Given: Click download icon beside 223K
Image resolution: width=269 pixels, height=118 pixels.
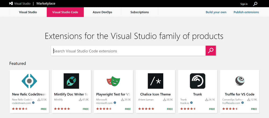Looking at the screenshot, I should click(39, 99).
